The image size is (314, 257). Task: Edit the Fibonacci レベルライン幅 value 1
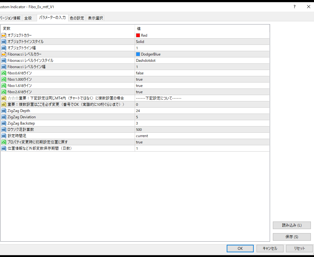coord(202,67)
